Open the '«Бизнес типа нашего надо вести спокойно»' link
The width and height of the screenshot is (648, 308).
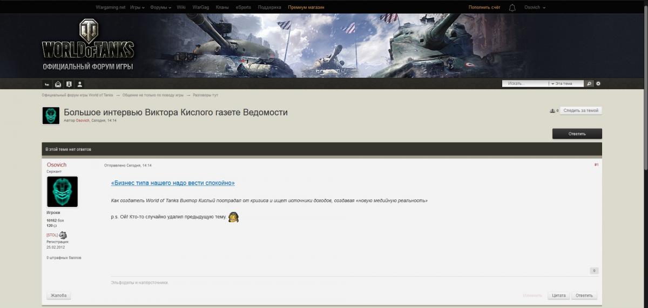tap(173, 183)
